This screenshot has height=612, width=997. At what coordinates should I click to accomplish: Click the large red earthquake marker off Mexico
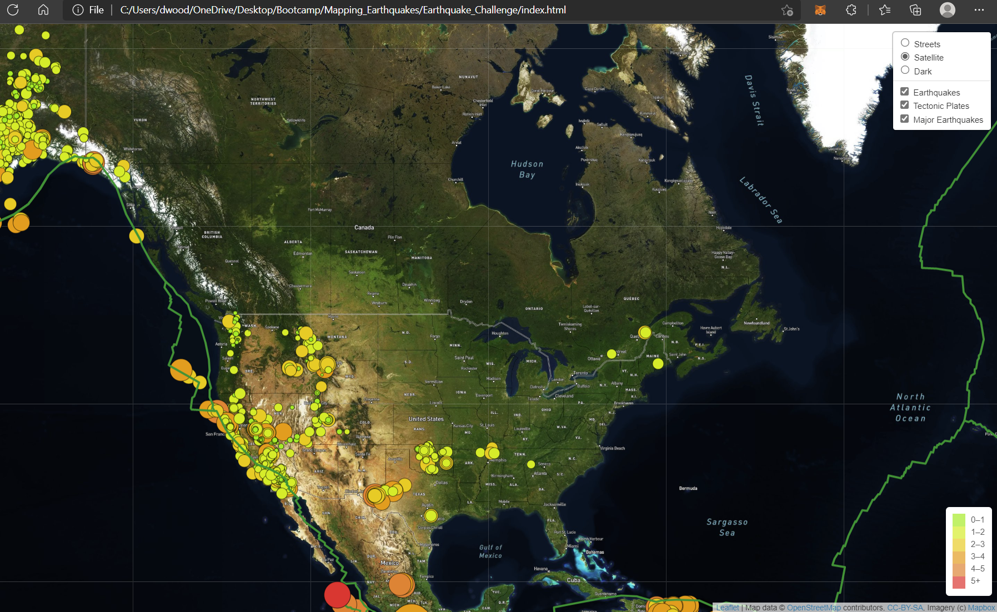click(x=337, y=595)
